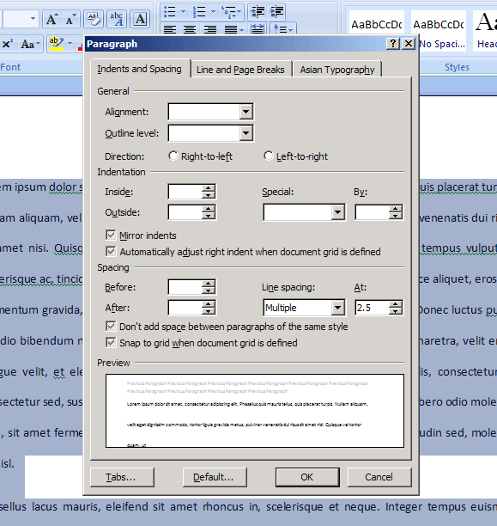Open the Line spacing Multiple dropdown
Viewport: 497px width, 526px height.
coord(338,308)
